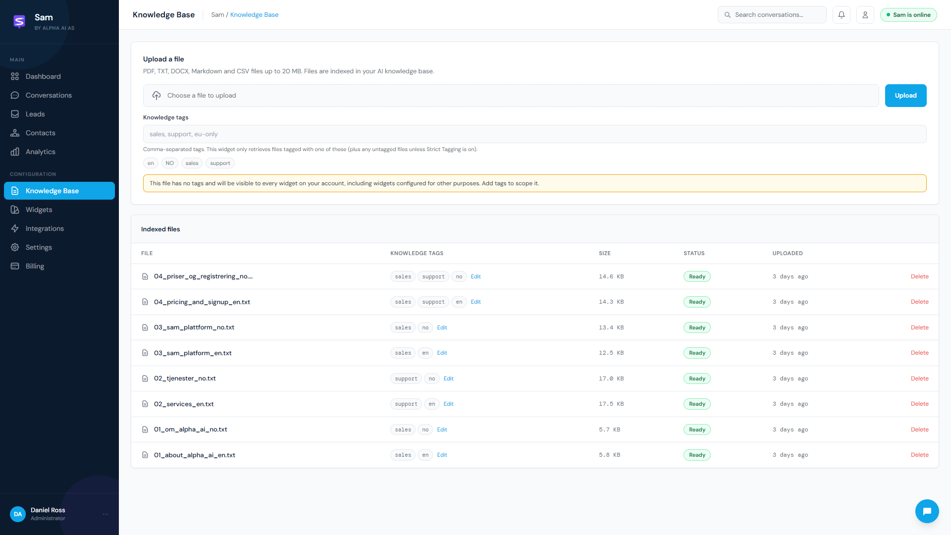Click the 17.5 KB size value
This screenshot has width=951, height=535.
click(611, 404)
